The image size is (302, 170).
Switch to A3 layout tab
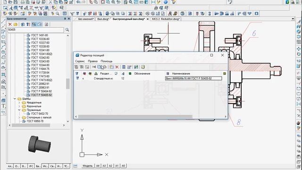click(x=104, y=166)
